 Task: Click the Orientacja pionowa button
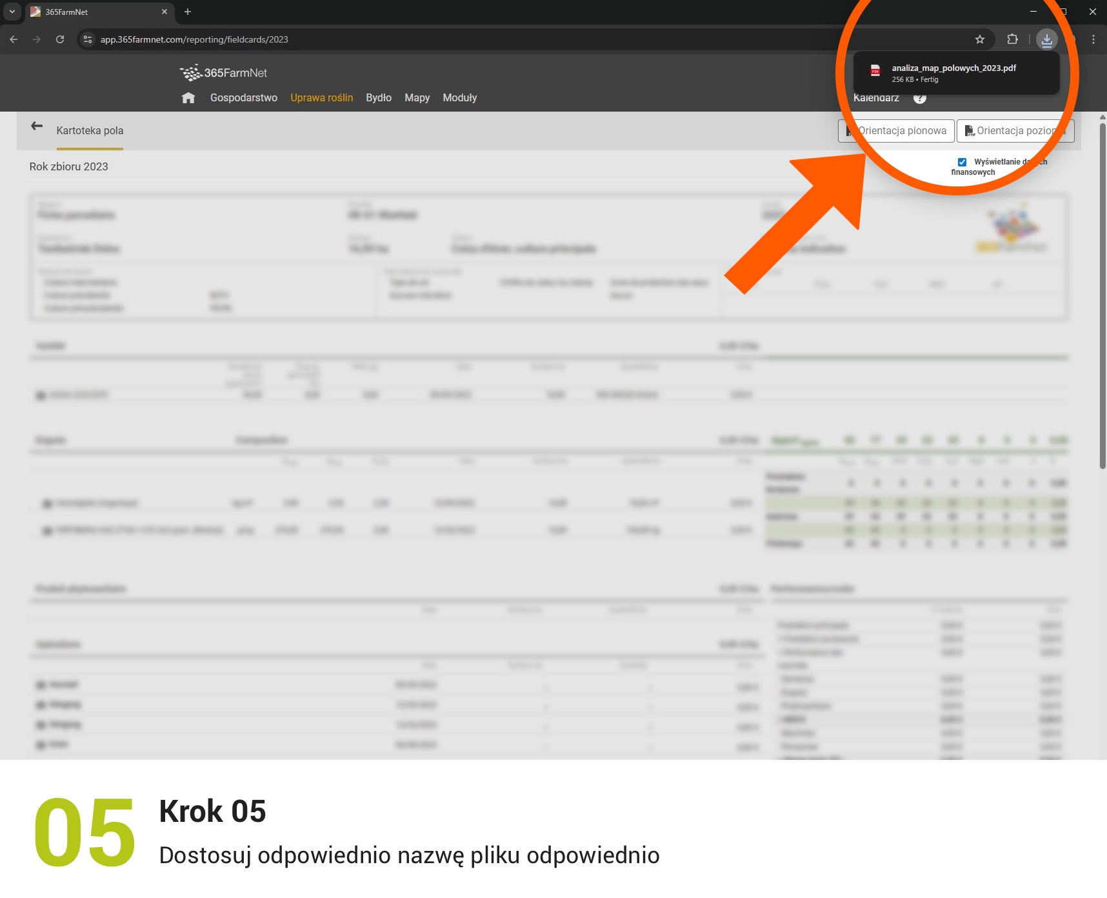(x=897, y=130)
